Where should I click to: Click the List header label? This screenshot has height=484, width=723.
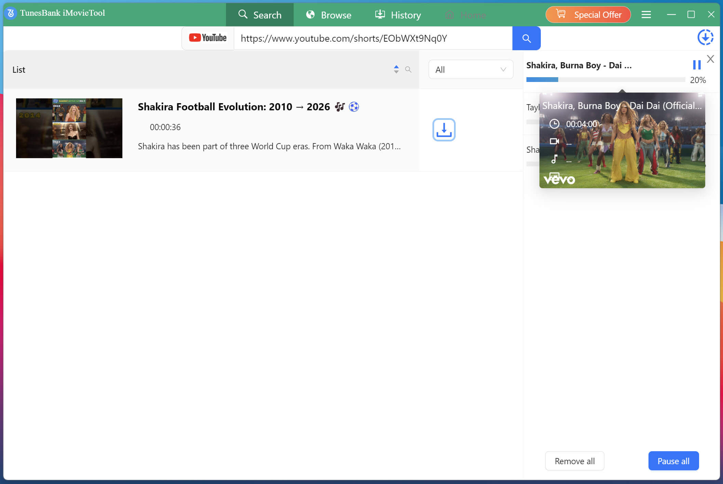point(19,70)
